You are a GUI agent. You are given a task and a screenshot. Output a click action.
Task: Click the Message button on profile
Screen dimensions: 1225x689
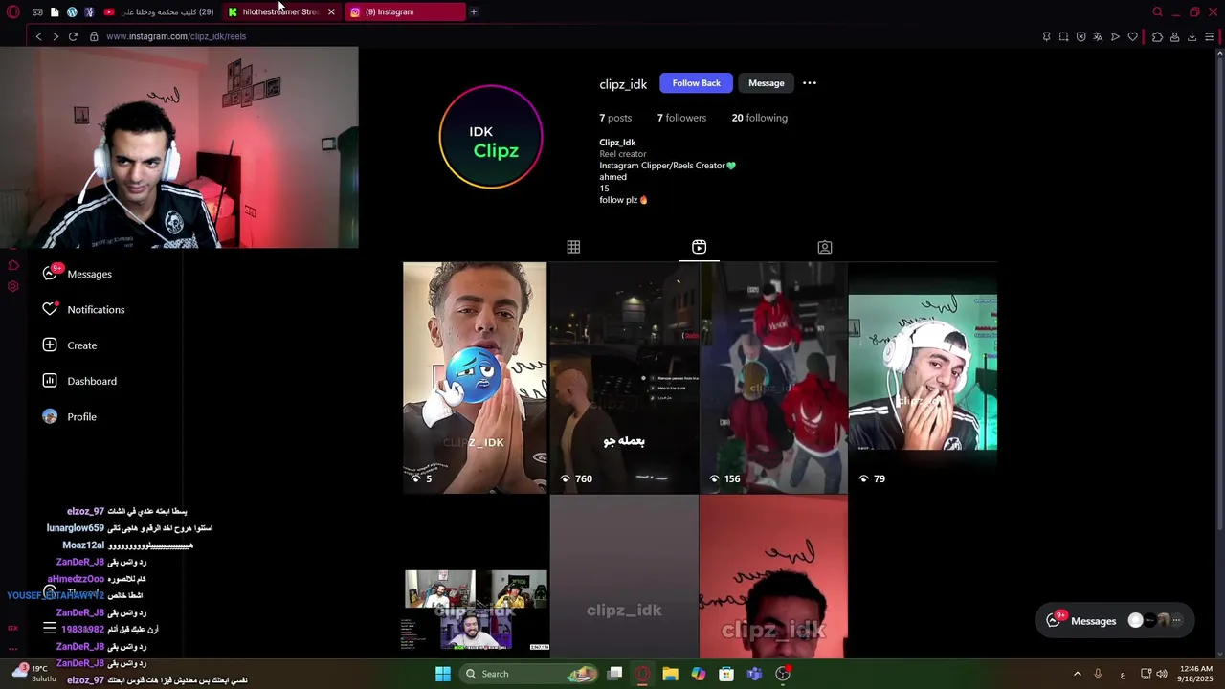[766, 83]
